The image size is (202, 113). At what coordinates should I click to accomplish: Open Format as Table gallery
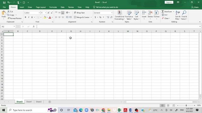129,15
